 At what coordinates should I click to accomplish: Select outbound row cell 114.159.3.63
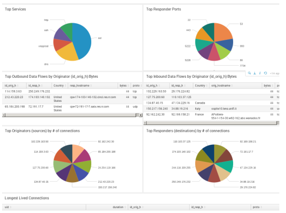point(13,91)
